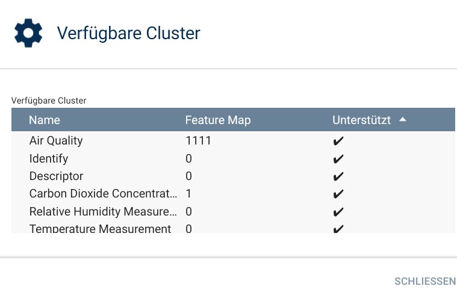Click the Relative Humidity Measurement checkmark

pyautogui.click(x=338, y=212)
